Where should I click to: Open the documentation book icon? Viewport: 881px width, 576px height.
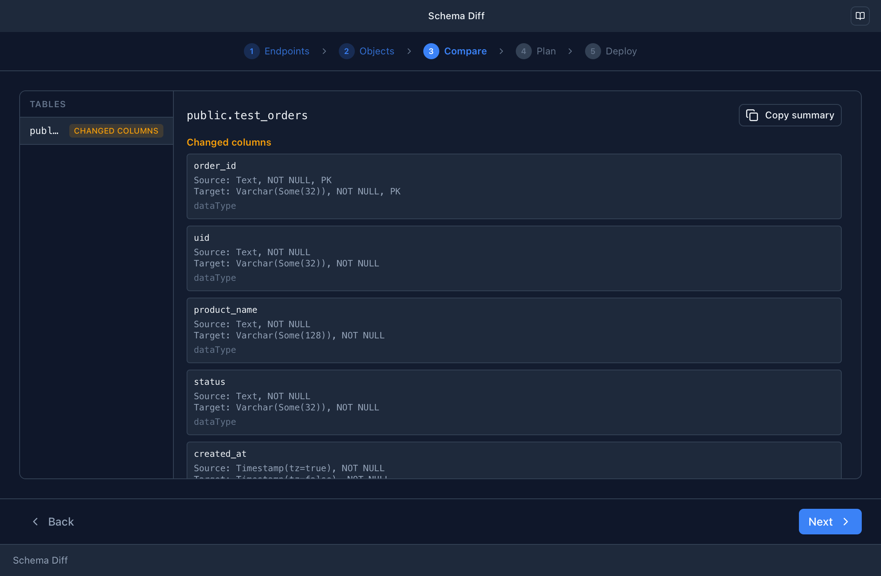(860, 16)
